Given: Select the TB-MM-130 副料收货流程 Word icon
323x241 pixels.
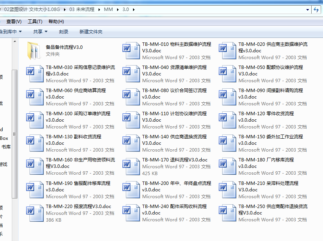Looking at the screenshot, I should coord(35,143).
